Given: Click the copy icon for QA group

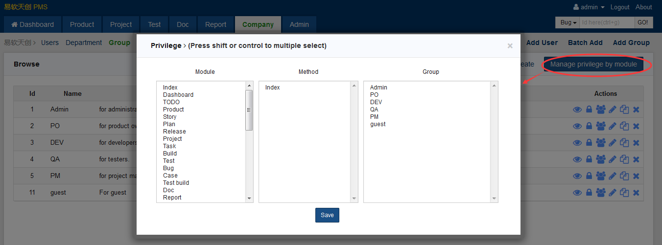Looking at the screenshot, I should (x=624, y=159).
